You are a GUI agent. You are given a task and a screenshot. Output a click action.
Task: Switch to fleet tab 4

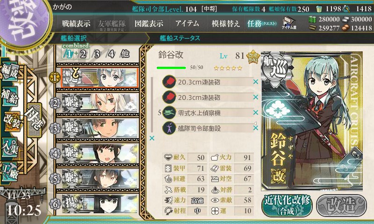point(111,54)
